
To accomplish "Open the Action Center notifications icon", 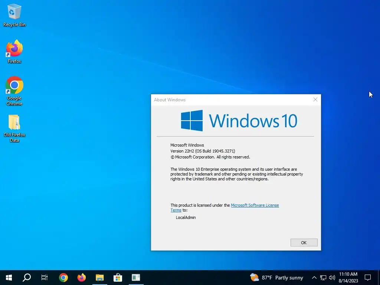I will click(368, 278).
